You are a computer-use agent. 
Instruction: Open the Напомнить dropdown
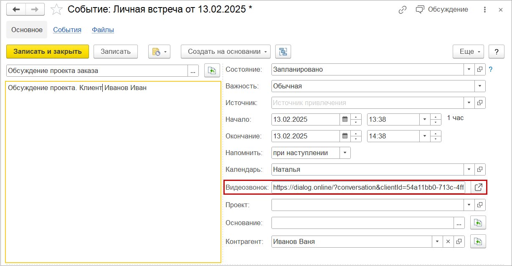pos(345,153)
